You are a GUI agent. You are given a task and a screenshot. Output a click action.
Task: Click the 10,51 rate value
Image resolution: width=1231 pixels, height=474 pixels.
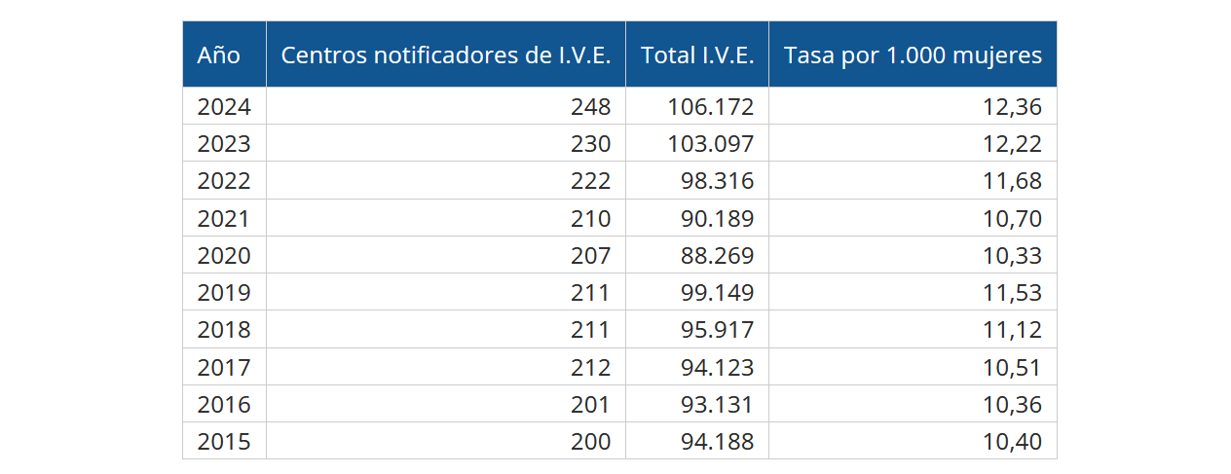pyautogui.click(x=1012, y=368)
